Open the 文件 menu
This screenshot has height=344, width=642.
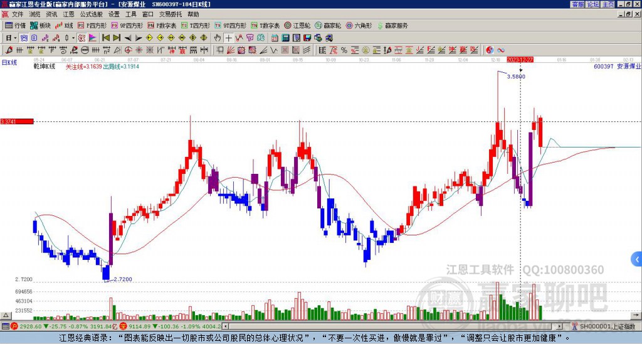[x=18, y=14]
